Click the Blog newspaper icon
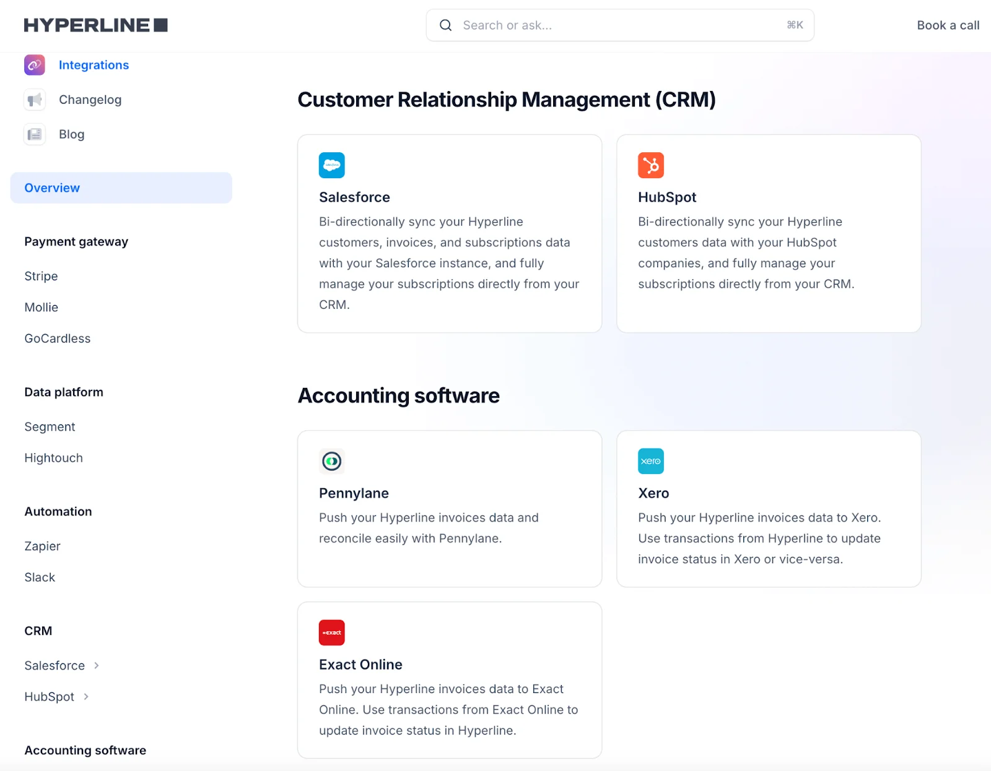Screen dimensions: 991x771 pyautogui.click(x=35, y=134)
